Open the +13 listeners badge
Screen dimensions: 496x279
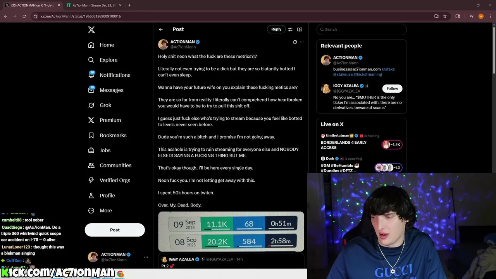click(x=388, y=167)
